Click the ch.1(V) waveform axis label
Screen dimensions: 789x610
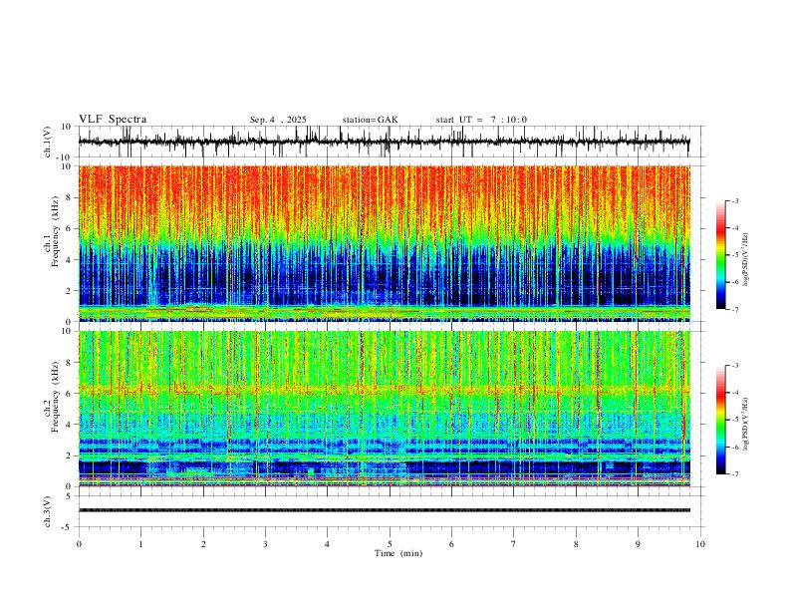pyautogui.click(x=48, y=142)
